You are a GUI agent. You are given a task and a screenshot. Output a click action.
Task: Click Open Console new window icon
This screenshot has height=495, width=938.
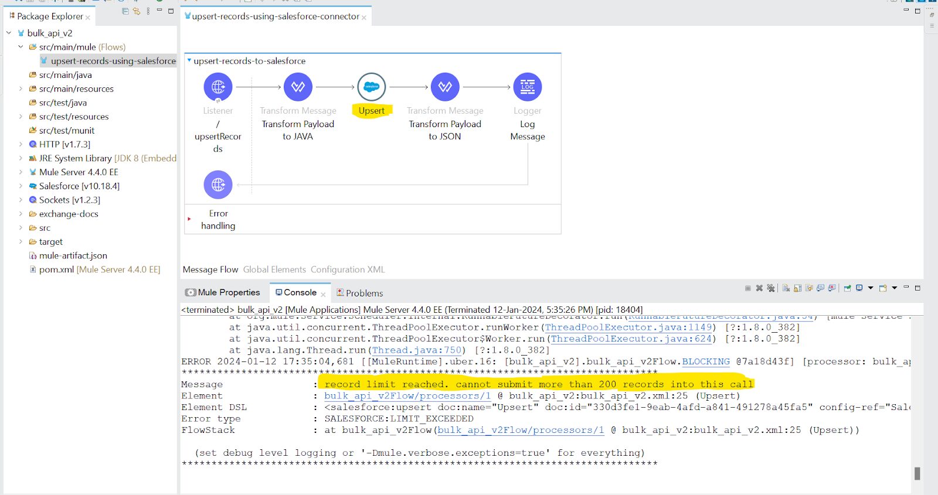[883, 288]
